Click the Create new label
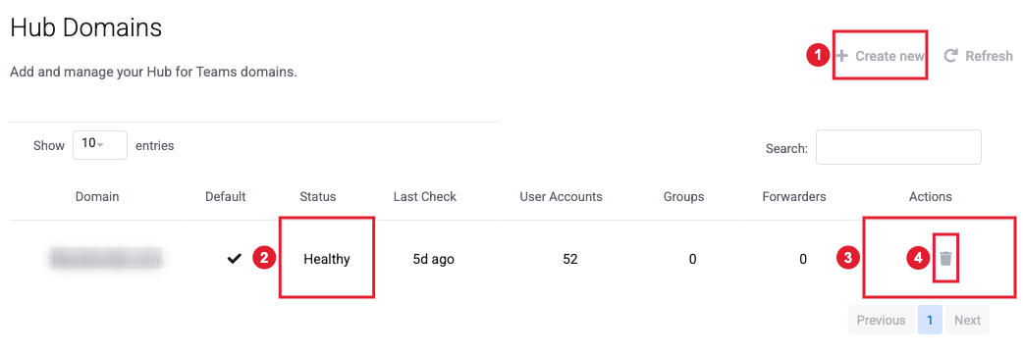The width and height of the screenshot is (1023, 354). (x=889, y=56)
